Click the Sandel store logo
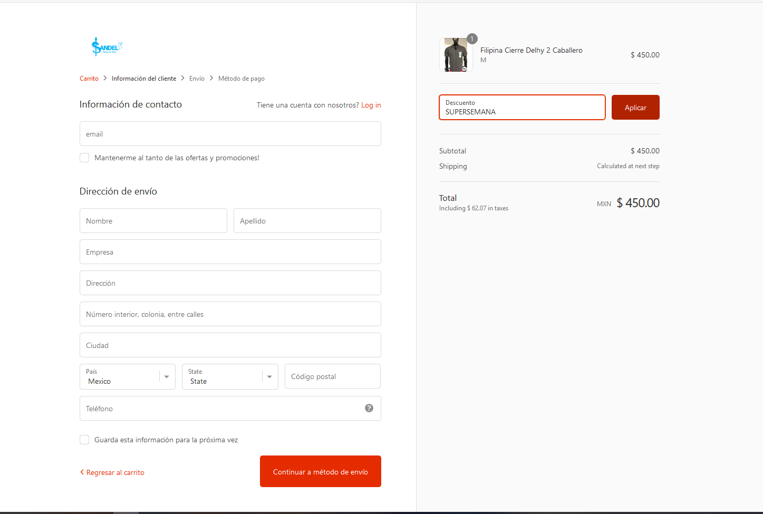Image resolution: width=763 pixels, height=514 pixels. click(x=107, y=46)
